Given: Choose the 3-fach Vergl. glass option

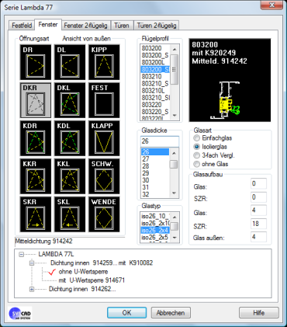Looking at the screenshot, I should pyautogui.click(x=197, y=155).
